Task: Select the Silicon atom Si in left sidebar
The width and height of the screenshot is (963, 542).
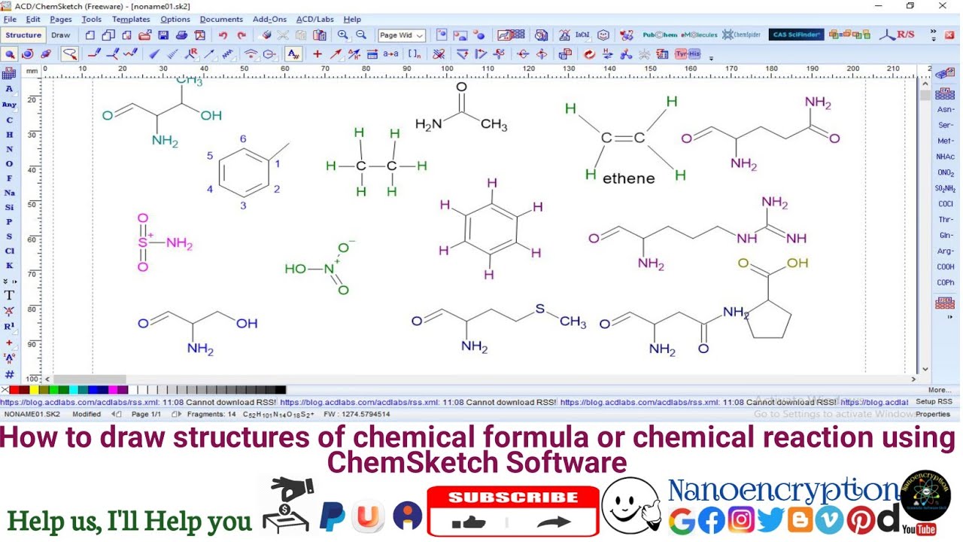Action: pos(9,207)
